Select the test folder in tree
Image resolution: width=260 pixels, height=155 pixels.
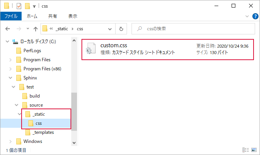click(x=30, y=87)
